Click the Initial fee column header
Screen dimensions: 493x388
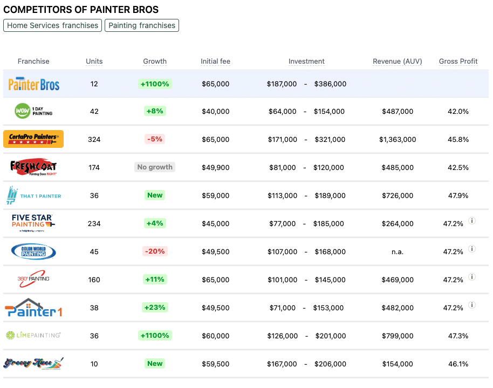pos(215,62)
